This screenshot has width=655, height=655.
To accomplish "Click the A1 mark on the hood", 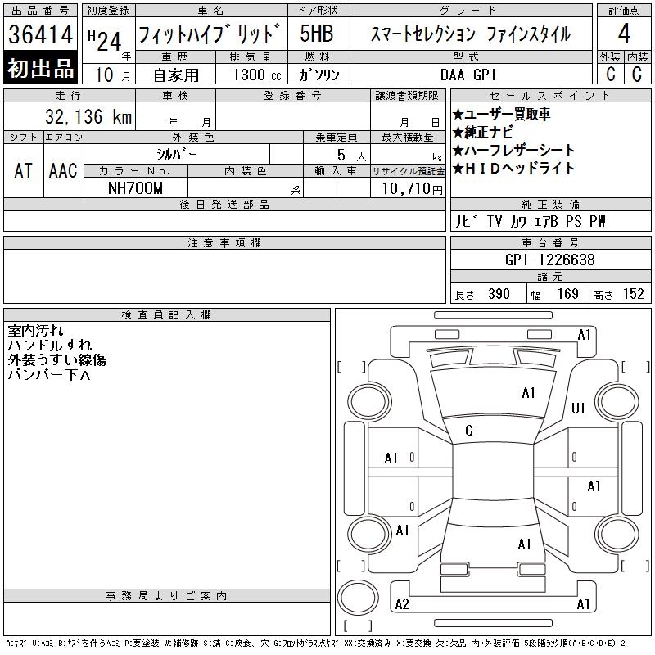I will pyautogui.click(x=528, y=393).
